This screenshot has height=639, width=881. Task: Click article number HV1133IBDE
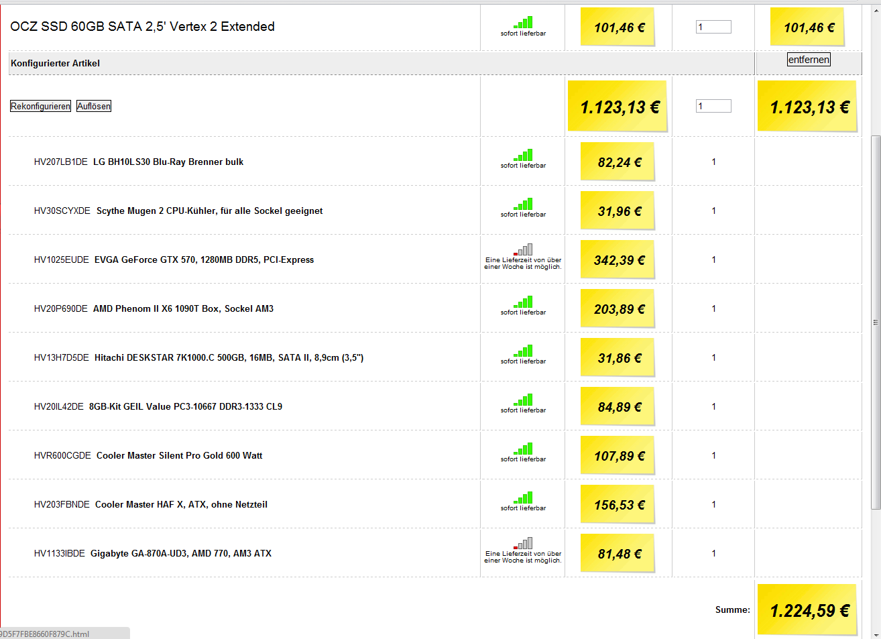(x=60, y=553)
